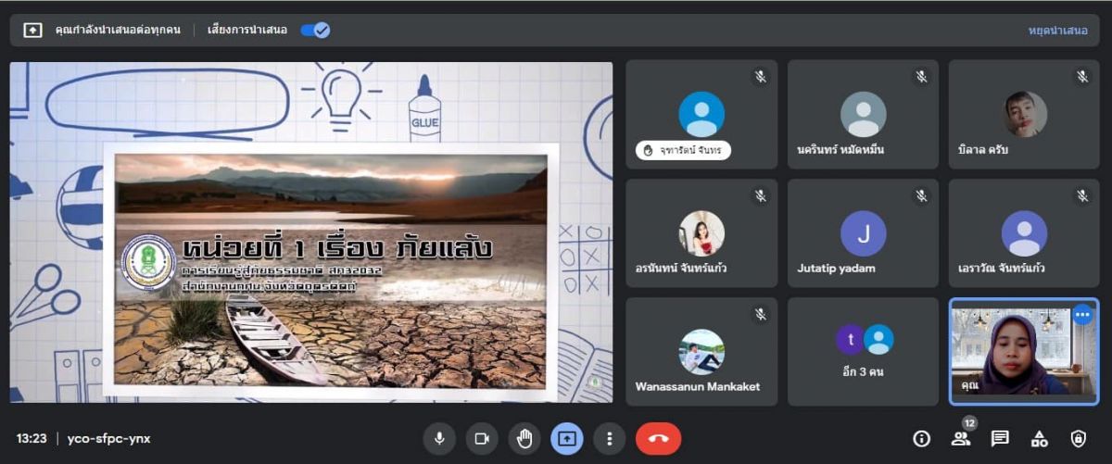This screenshot has height=464, width=1112.
Task: Expand the tile showing 3 more people
Action: click(x=863, y=351)
